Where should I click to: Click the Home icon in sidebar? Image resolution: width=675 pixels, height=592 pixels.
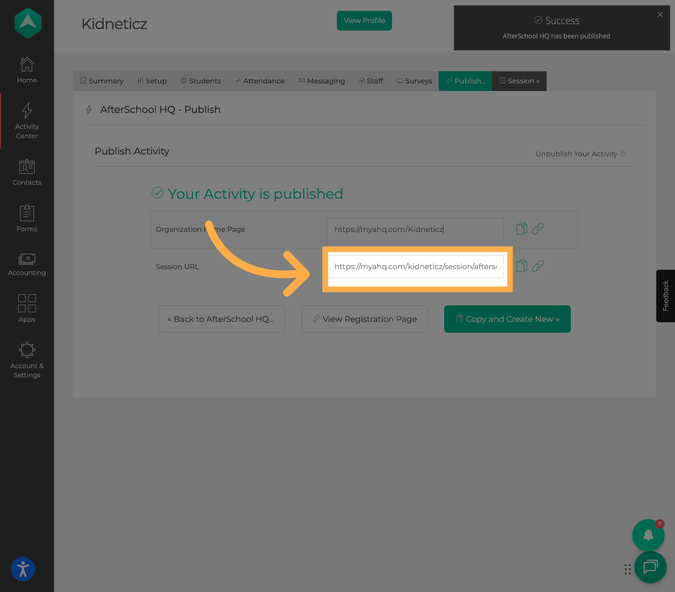click(27, 70)
